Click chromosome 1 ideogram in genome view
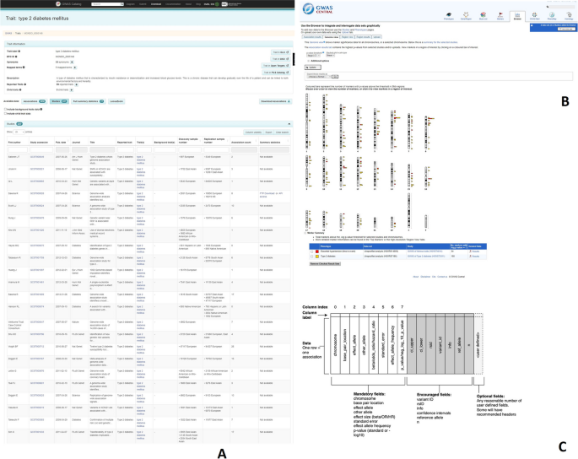The image size is (578, 459). 306,121
